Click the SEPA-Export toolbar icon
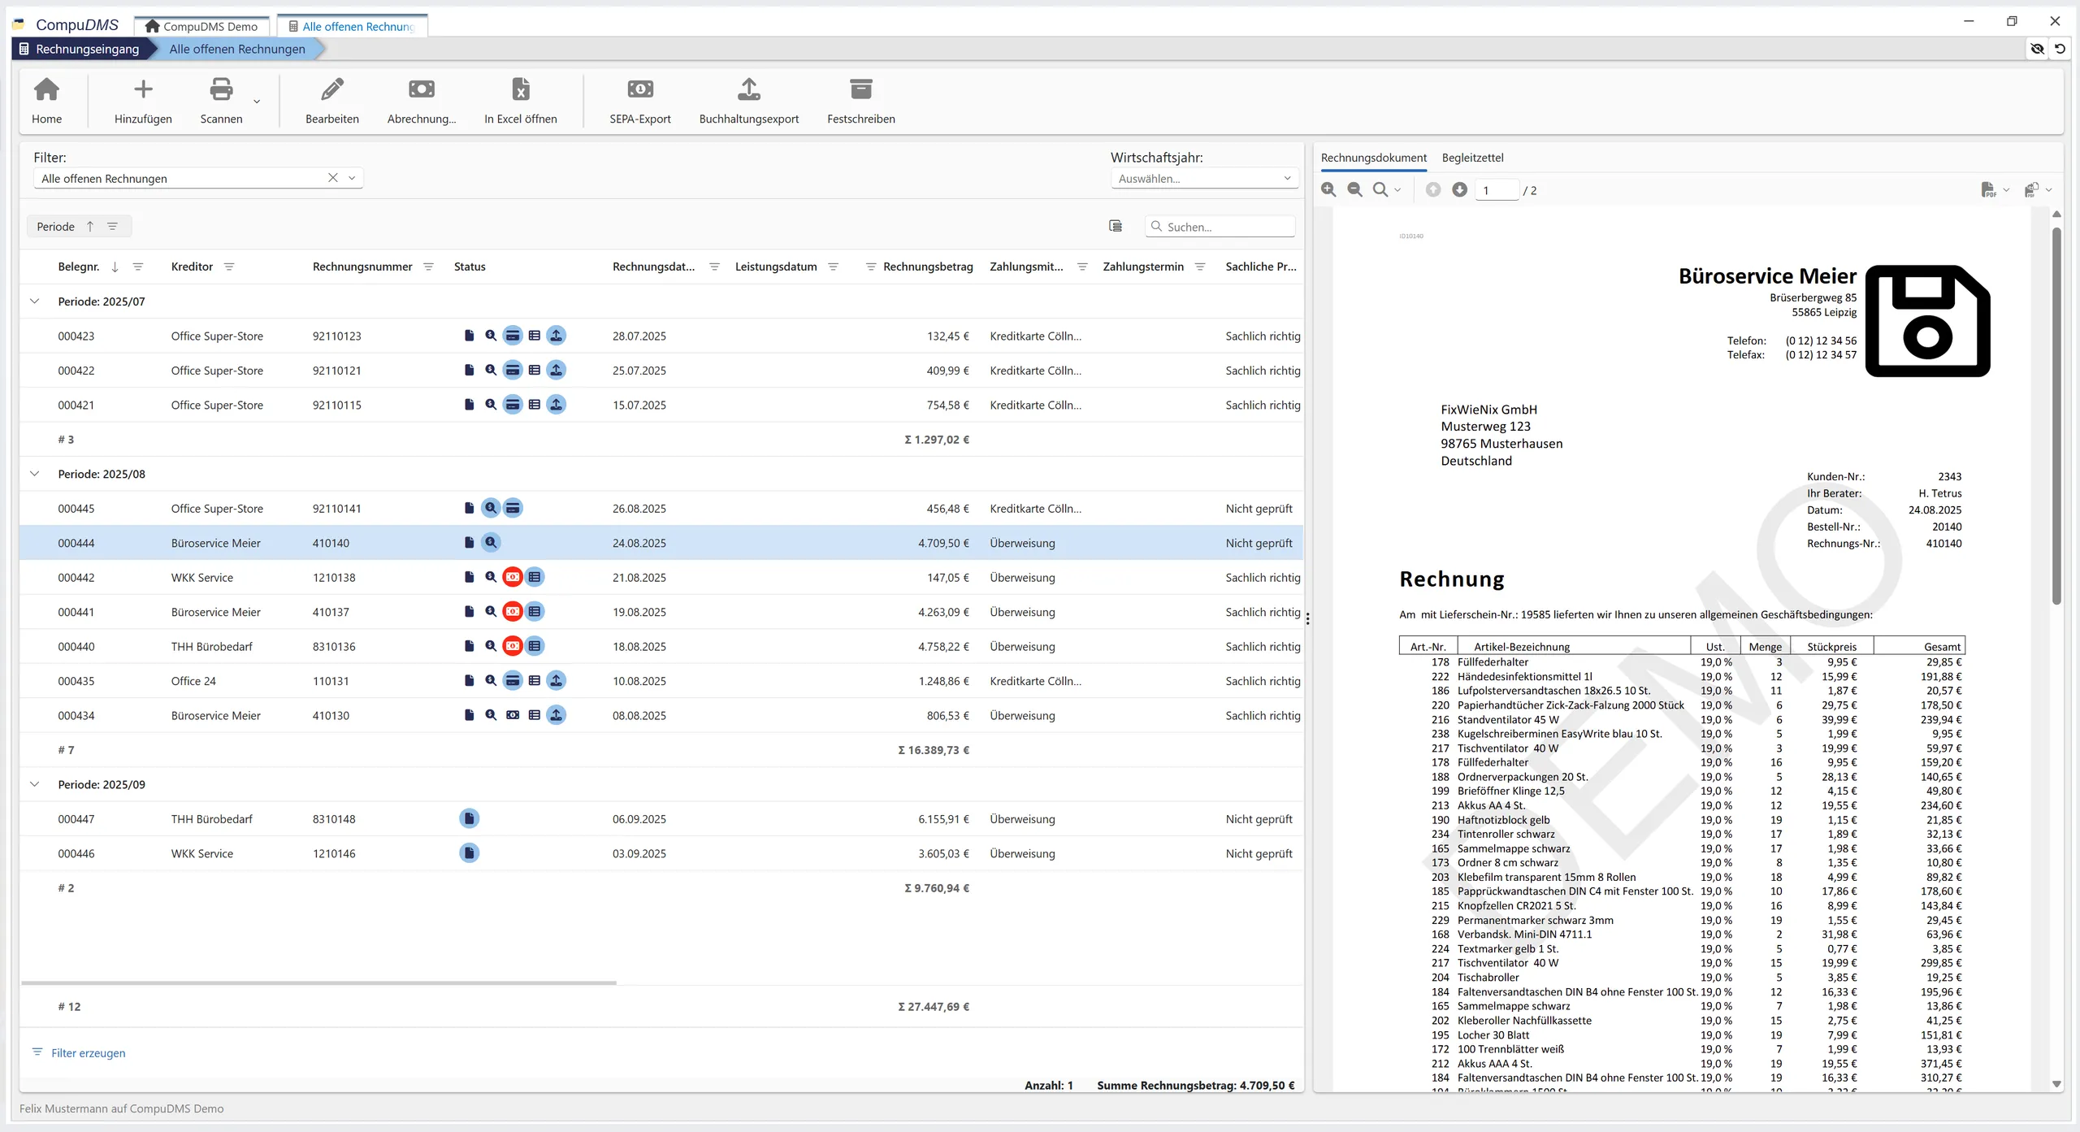 [639, 89]
